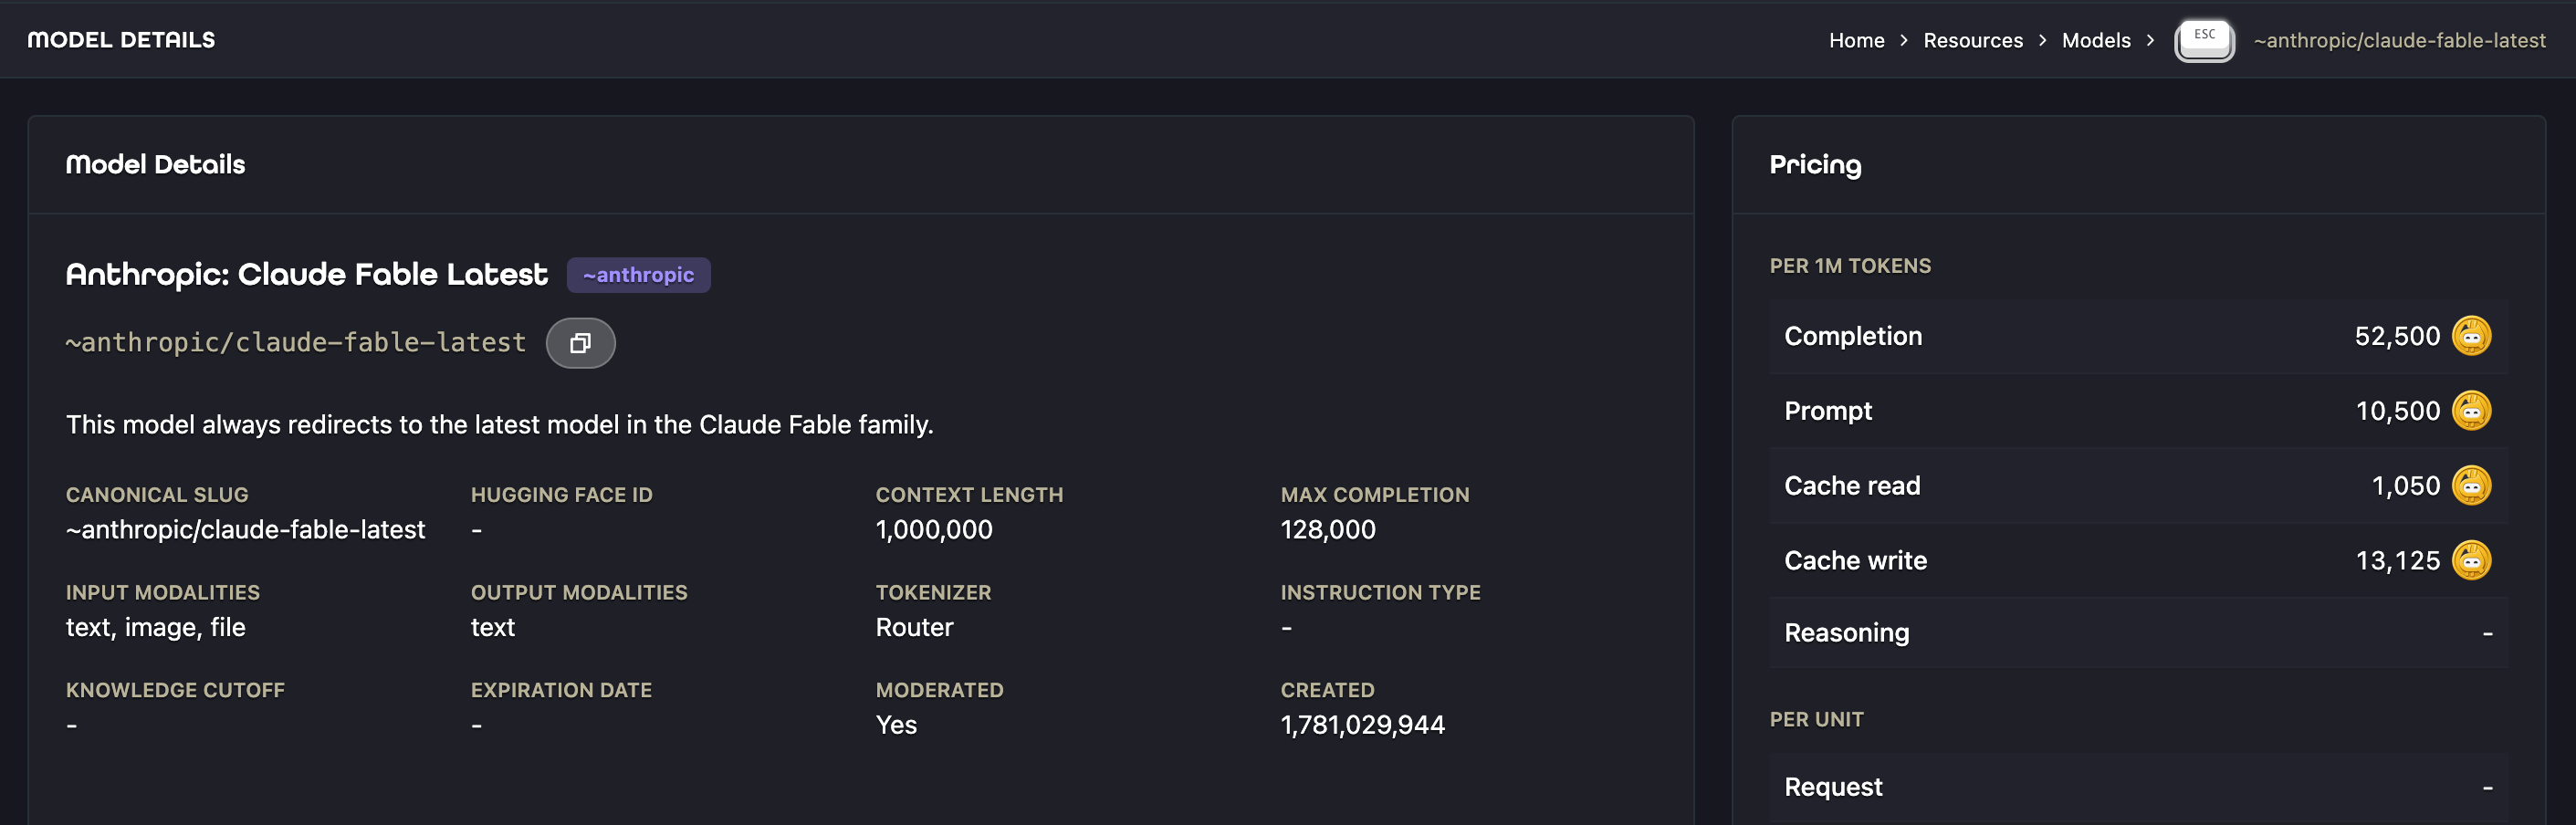Click the canonical slug value
This screenshot has height=825, width=2576.
(x=245, y=530)
